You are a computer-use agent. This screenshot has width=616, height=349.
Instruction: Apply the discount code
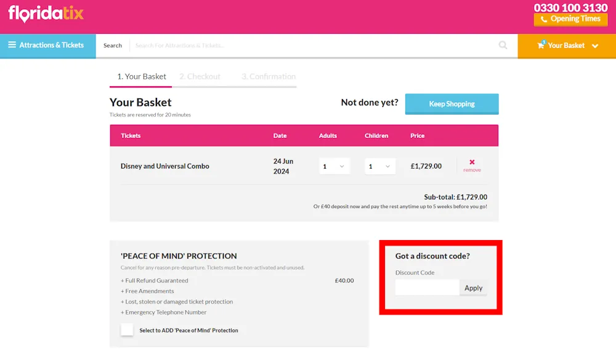pyautogui.click(x=473, y=288)
